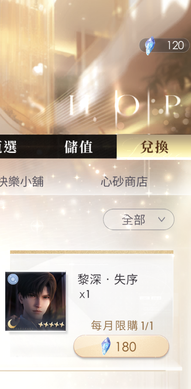The height and width of the screenshot is (389, 191).
Task: Open the 樂小舖 sub-shop
Action: point(22,182)
